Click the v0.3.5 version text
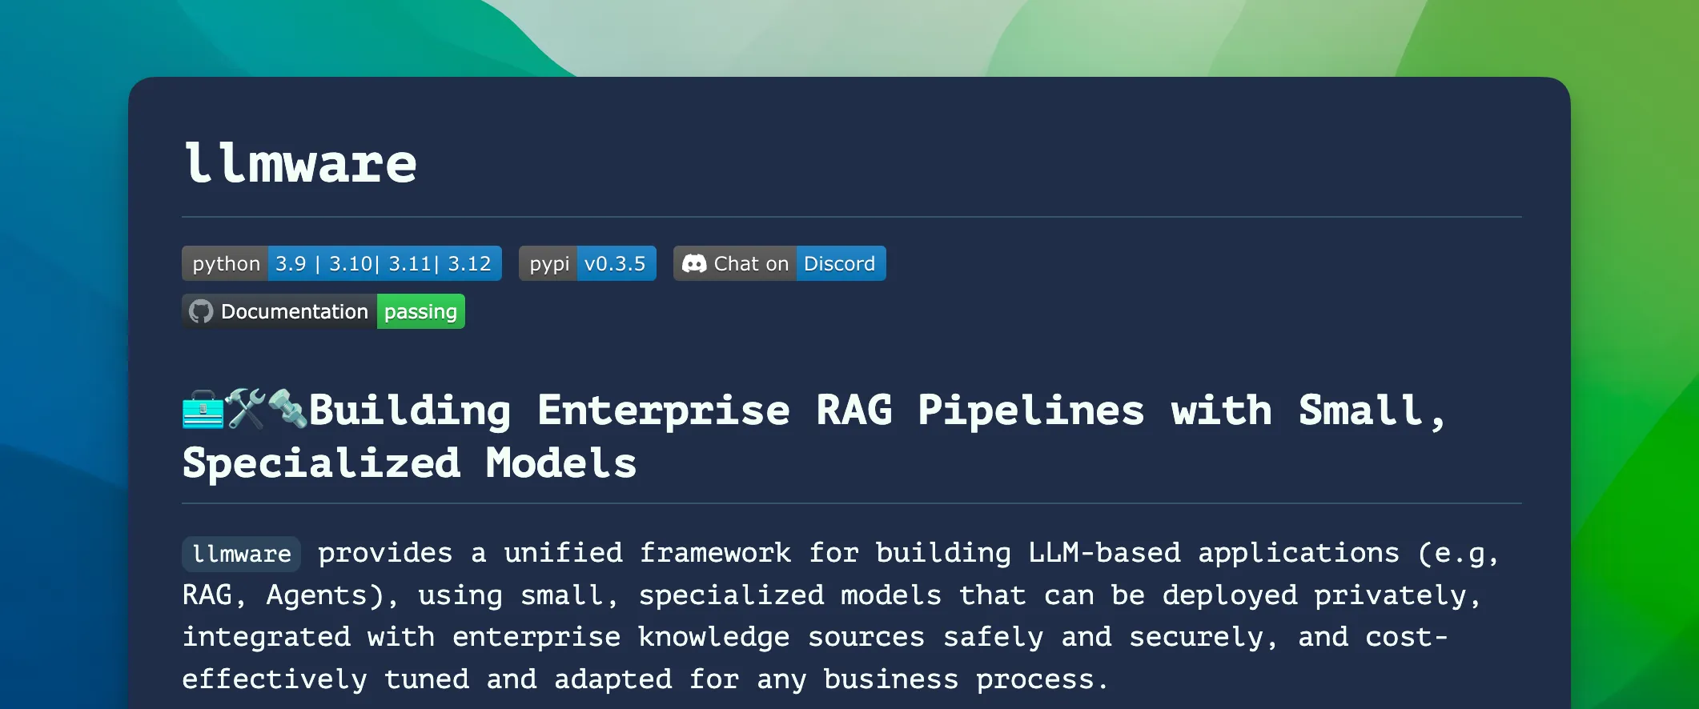 (615, 263)
